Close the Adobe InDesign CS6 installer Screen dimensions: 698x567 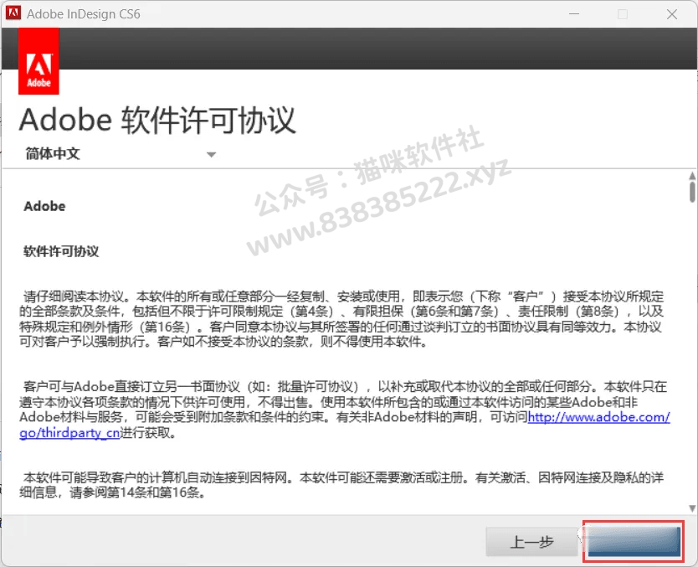click(672, 13)
